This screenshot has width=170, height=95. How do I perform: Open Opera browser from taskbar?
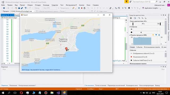[21, 93]
